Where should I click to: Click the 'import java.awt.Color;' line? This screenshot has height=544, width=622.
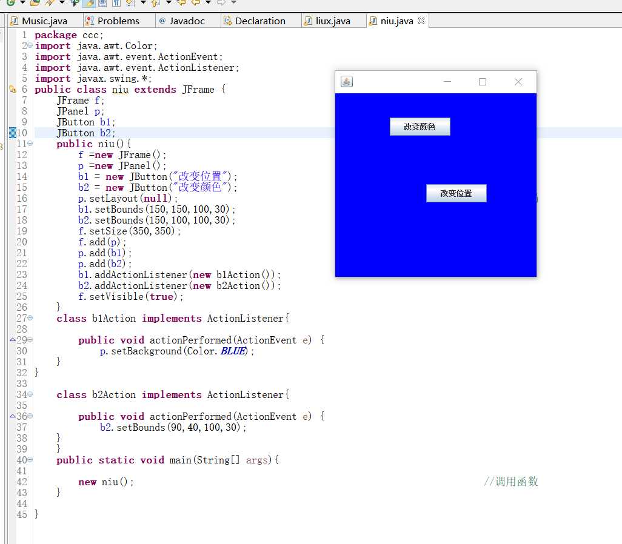96,45
